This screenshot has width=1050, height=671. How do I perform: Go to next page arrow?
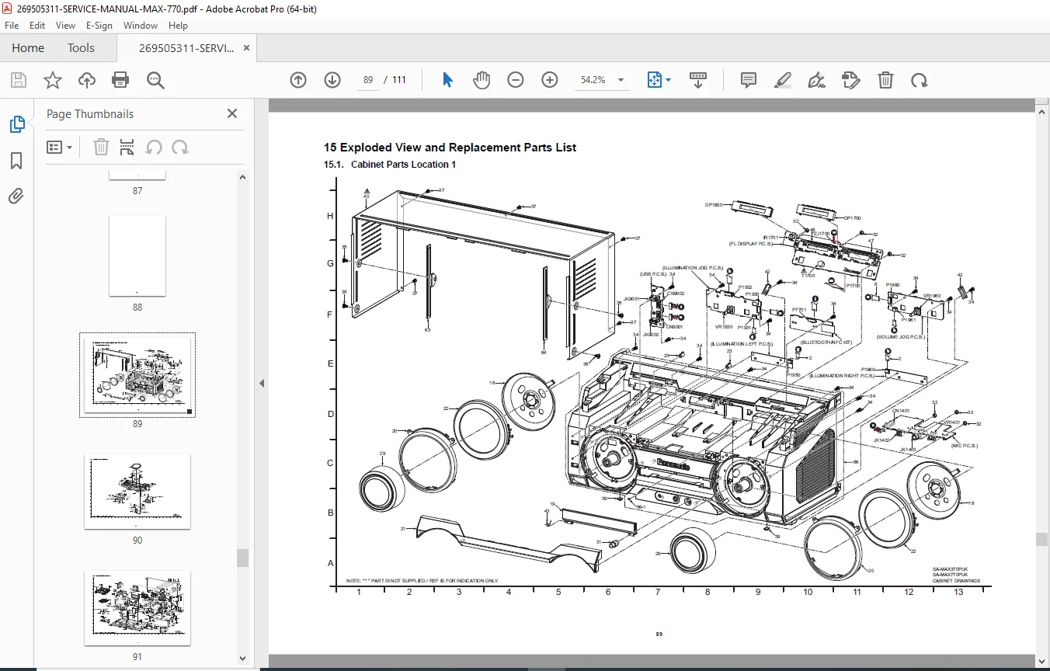coord(332,80)
